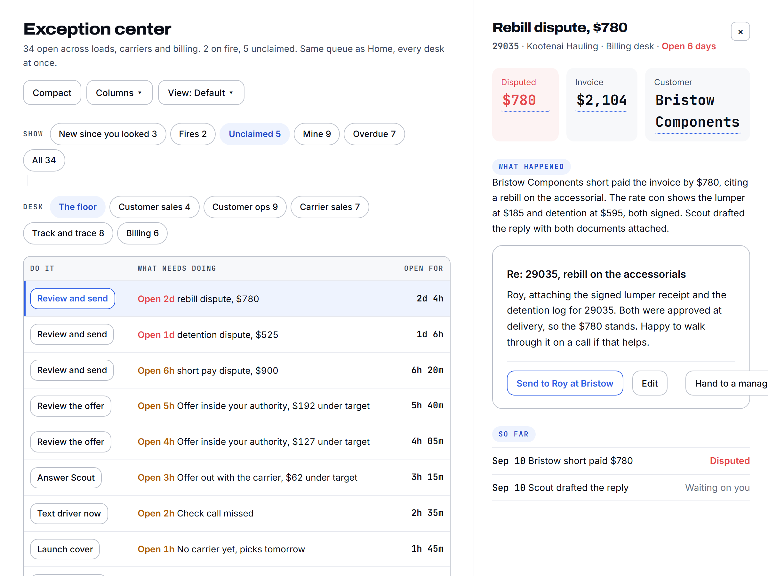
Task: Click the Answer Scout button
Action: [66, 477]
